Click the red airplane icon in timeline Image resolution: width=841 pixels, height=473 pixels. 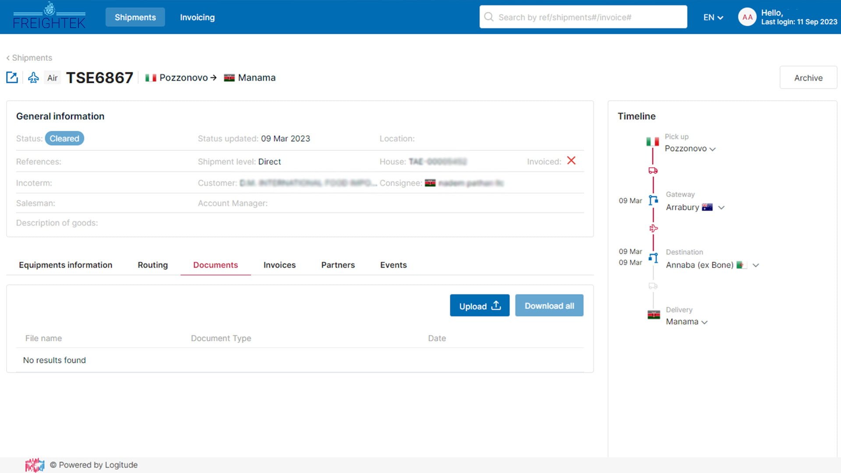click(653, 228)
